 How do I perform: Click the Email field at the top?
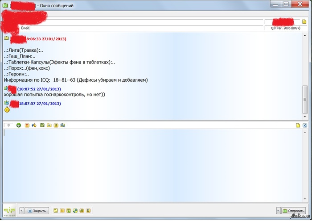(x=147, y=28)
